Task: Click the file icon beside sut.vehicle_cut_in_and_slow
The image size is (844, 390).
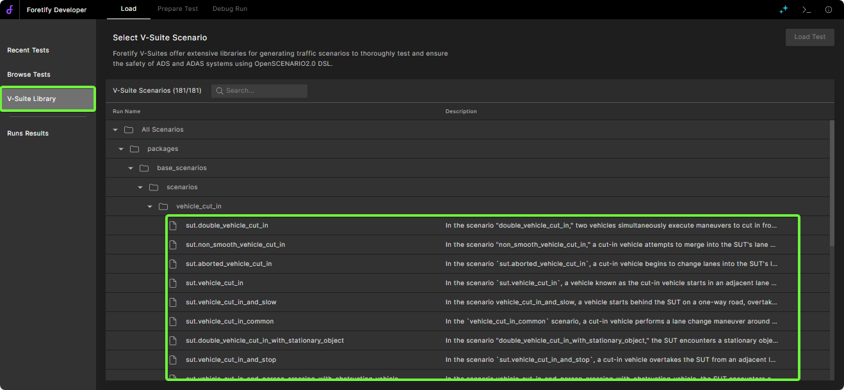Action: point(173,302)
